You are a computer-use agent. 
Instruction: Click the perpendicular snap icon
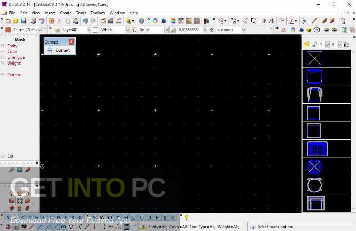click(95, 227)
